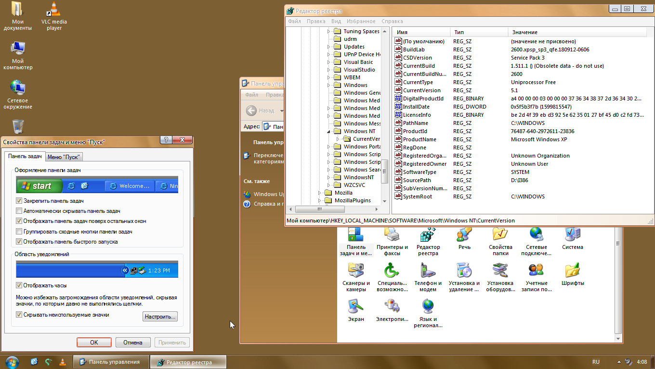
Task: Open VLC media player desktop shortcut
Action: coord(54,16)
